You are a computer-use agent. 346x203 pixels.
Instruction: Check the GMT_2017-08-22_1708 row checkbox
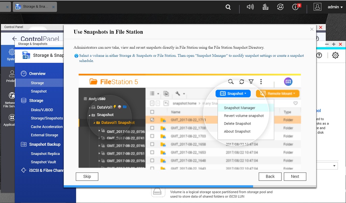pos(152,128)
